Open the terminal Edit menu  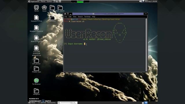[x=70, y=17]
